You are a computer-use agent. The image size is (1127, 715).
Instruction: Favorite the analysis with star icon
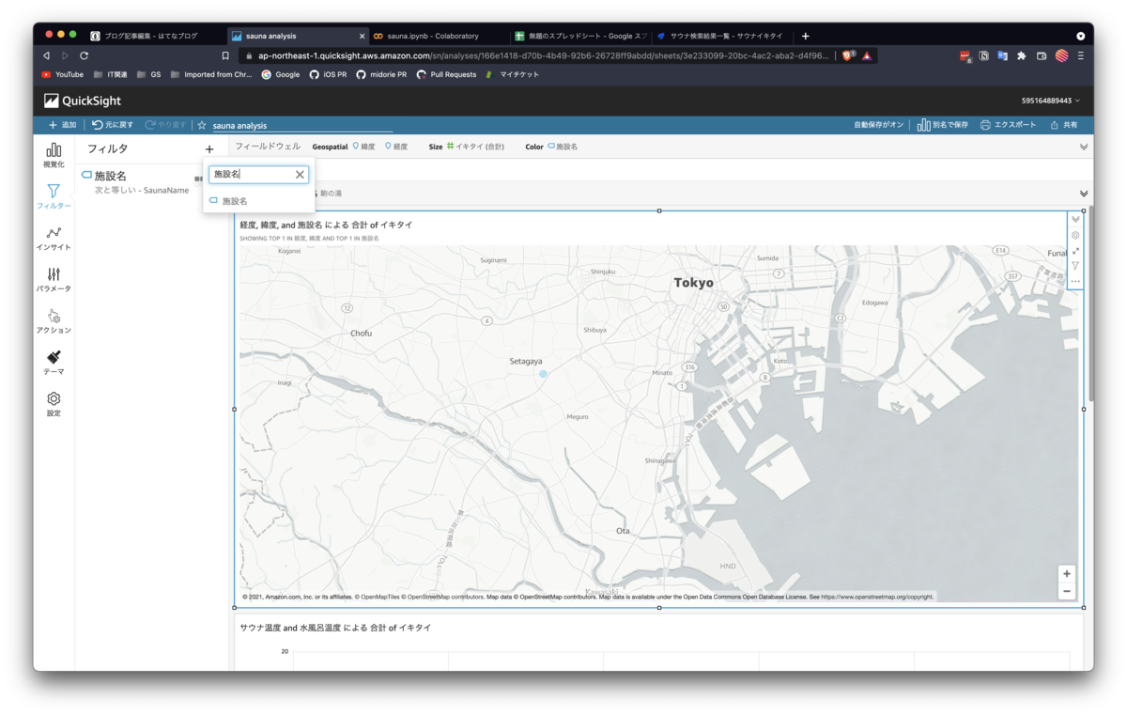point(201,125)
